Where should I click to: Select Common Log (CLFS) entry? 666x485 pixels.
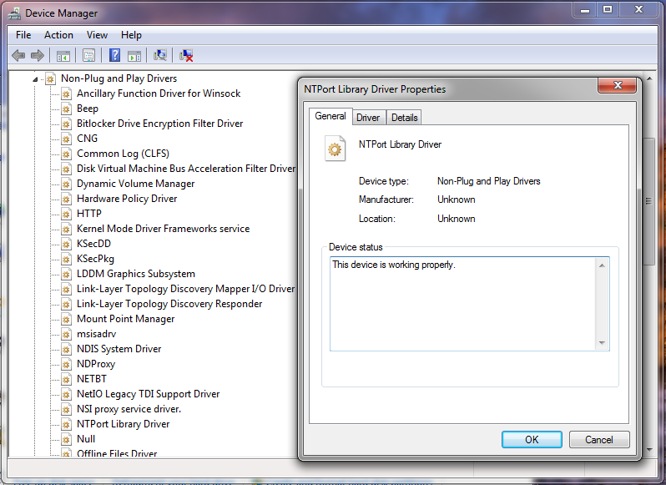123,154
